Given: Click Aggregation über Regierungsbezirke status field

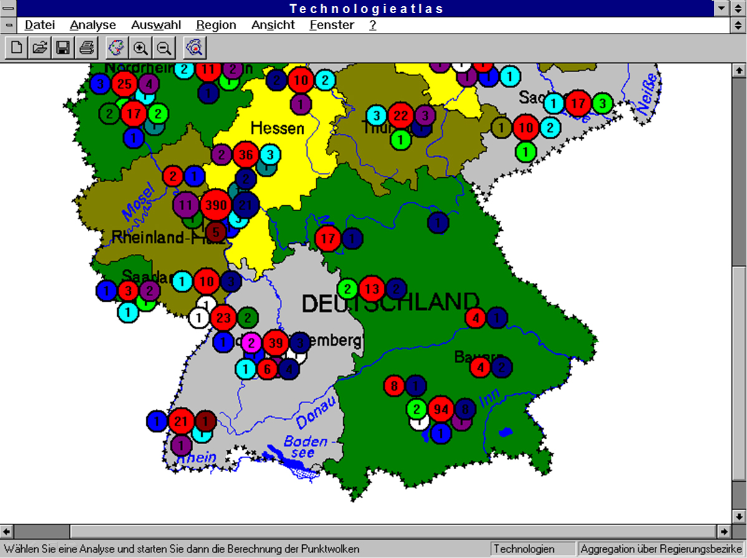Looking at the screenshot, I should click(661, 549).
